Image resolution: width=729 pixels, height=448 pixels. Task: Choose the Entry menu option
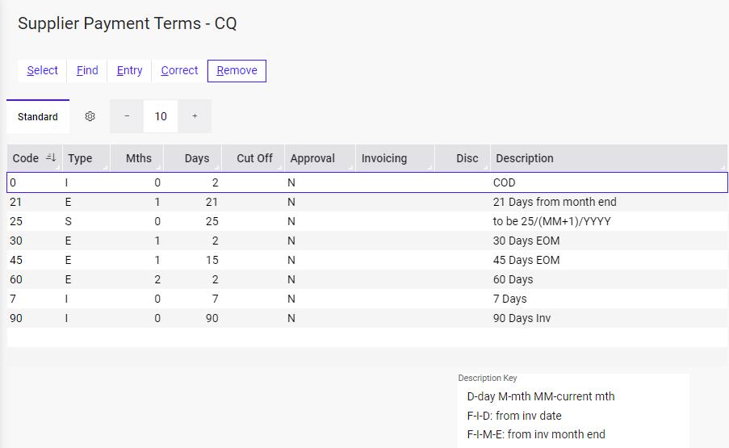coord(129,70)
